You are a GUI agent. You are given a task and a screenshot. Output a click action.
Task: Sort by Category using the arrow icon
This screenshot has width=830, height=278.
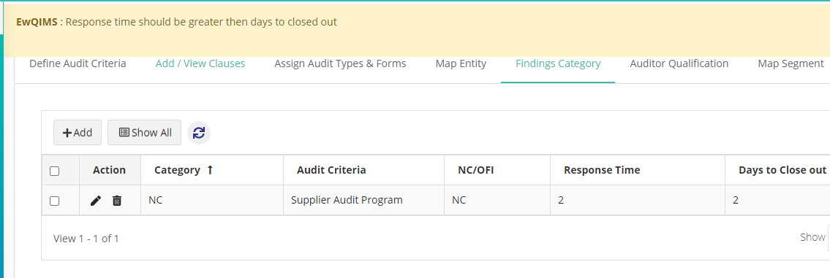coord(210,170)
